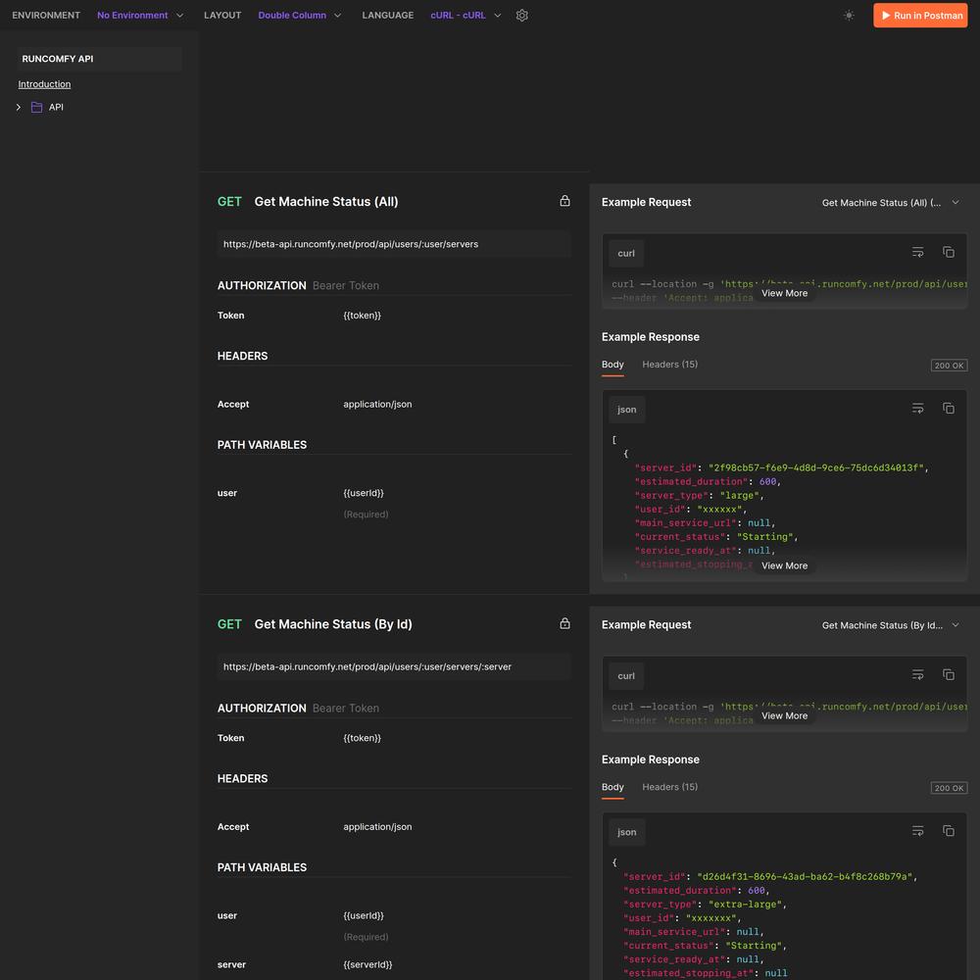980x980 pixels.
Task: Select Headers (15) tab in first example response
Action: (x=670, y=365)
